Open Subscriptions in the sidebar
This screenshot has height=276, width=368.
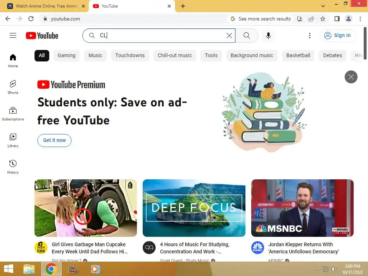(13, 114)
